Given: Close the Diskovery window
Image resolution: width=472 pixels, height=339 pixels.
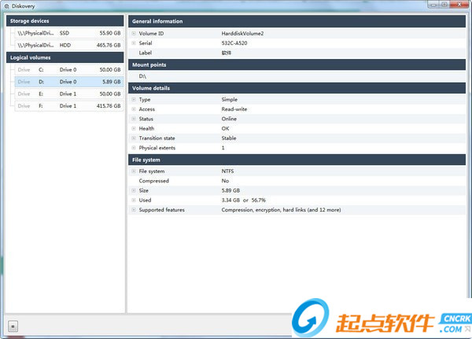Looking at the screenshot, I should 459,5.
